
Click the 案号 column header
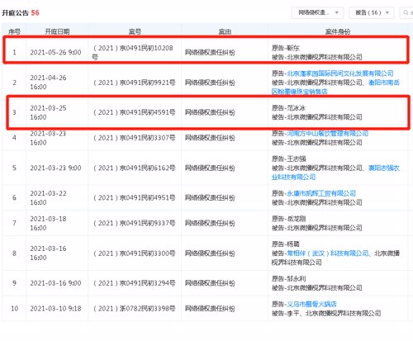pyautogui.click(x=135, y=31)
